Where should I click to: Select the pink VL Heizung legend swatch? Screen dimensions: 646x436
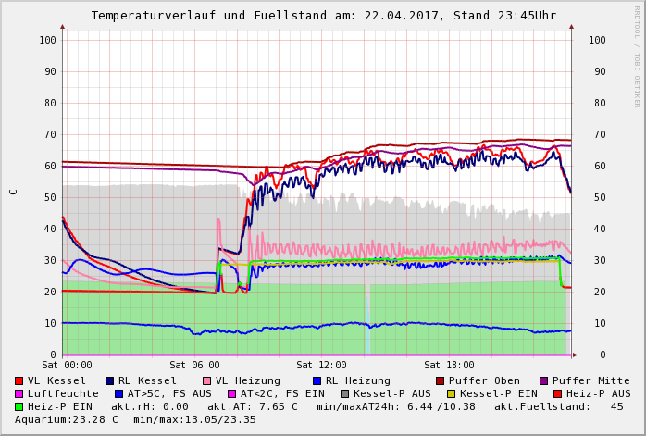click(207, 380)
